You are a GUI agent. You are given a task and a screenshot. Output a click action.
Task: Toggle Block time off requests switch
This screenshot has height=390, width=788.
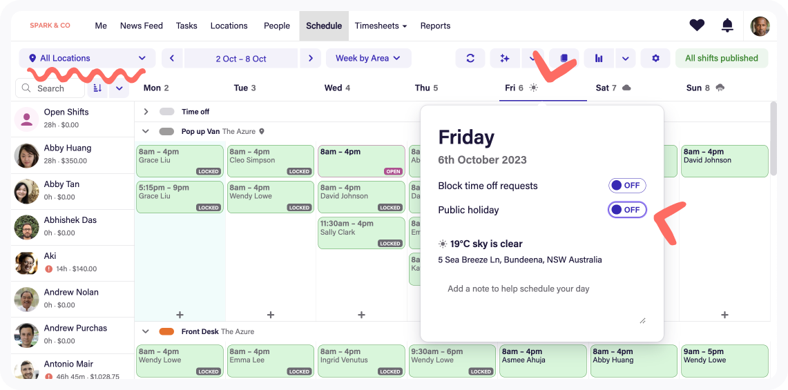tap(627, 186)
